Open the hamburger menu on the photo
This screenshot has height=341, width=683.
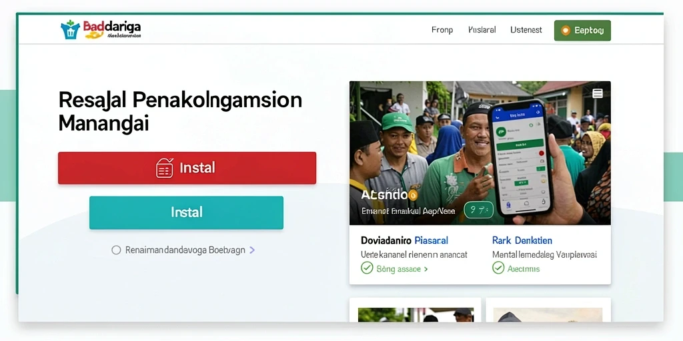[598, 93]
